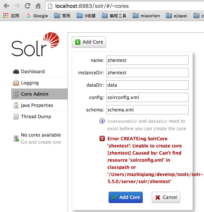Open the ejiapei bookmark folder

point(177,16)
